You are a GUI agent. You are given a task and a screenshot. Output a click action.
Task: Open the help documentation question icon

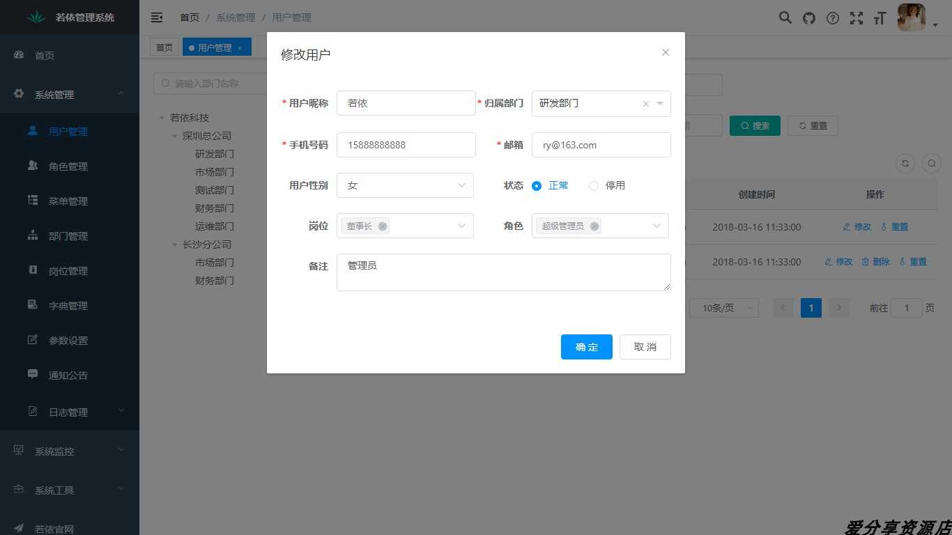pyautogui.click(x=833, y=18)
